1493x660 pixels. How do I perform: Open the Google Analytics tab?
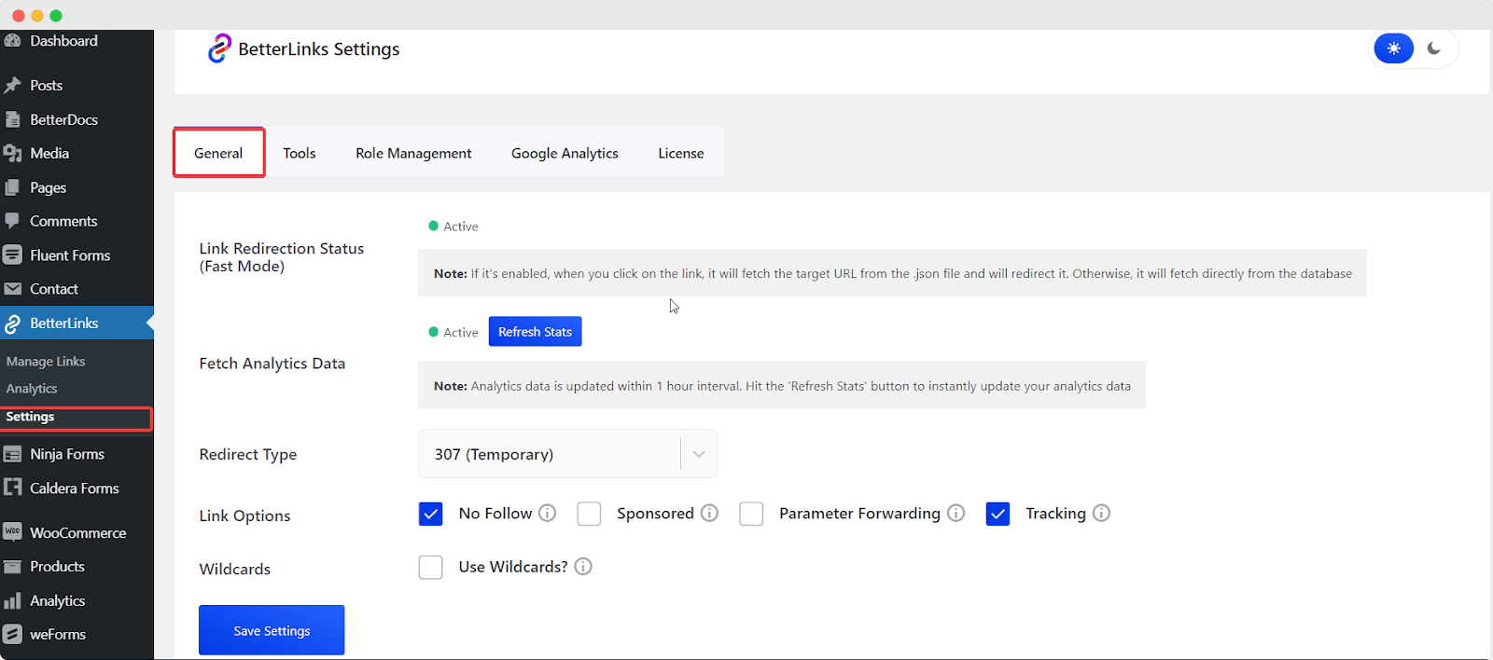(565, 153)
